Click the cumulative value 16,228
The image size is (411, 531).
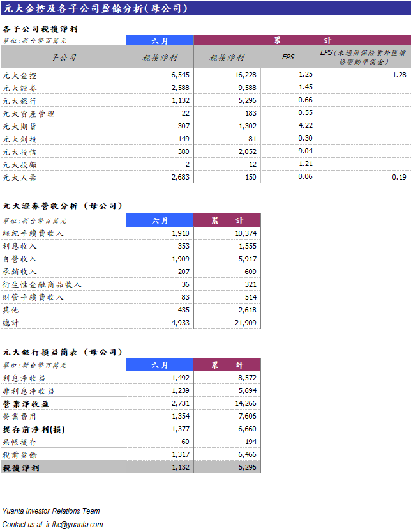pyautogui.click(x=246, y=75)
